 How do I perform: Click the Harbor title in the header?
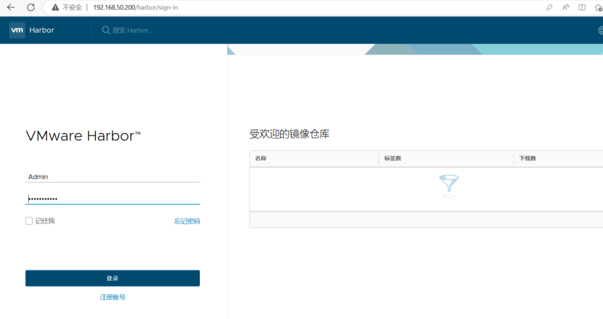pyautogui.click(x=42, y=30)
